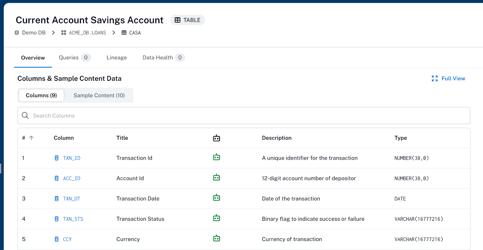Click the table icon beside CASA

click(x=124, y=33)
